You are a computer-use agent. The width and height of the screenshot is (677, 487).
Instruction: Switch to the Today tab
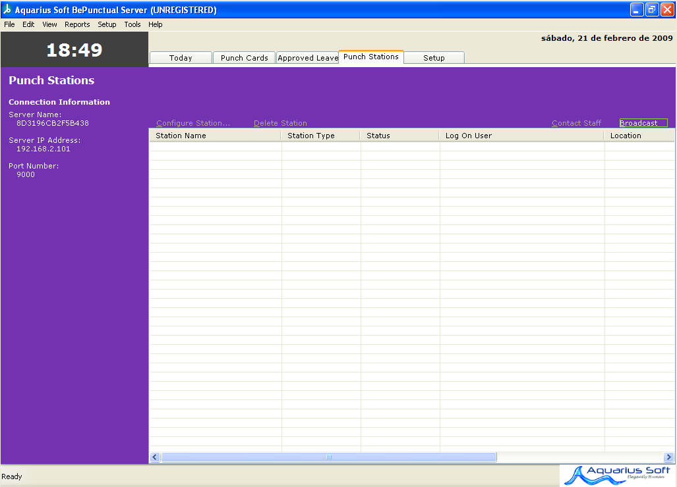pos(181,58)
